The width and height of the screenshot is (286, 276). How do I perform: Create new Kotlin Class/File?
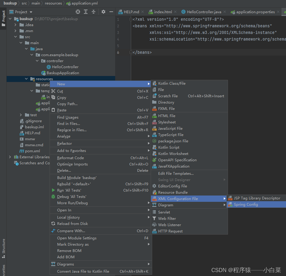(x=189, y=83)
